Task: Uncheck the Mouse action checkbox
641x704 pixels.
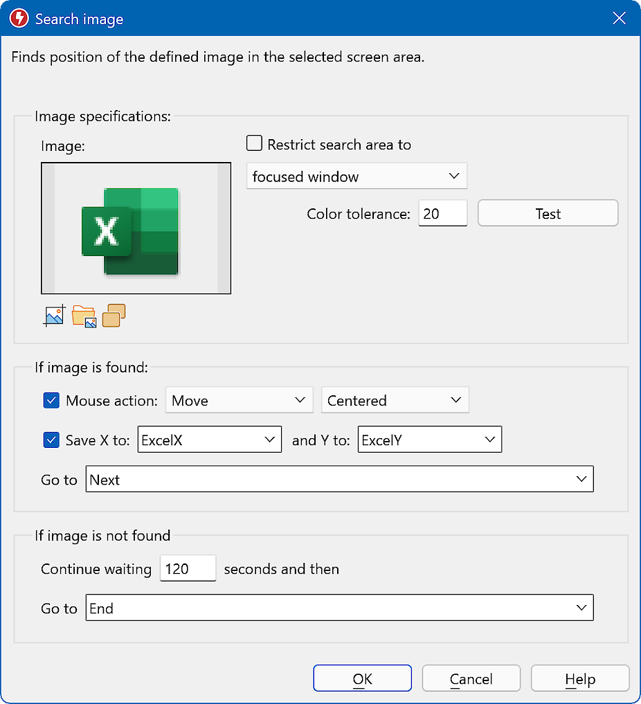Action: pyautogui.click(x=51, y=400)
